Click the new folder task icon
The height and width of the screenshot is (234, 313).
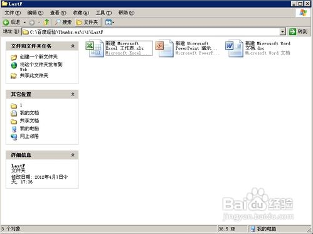coord(14,57)
